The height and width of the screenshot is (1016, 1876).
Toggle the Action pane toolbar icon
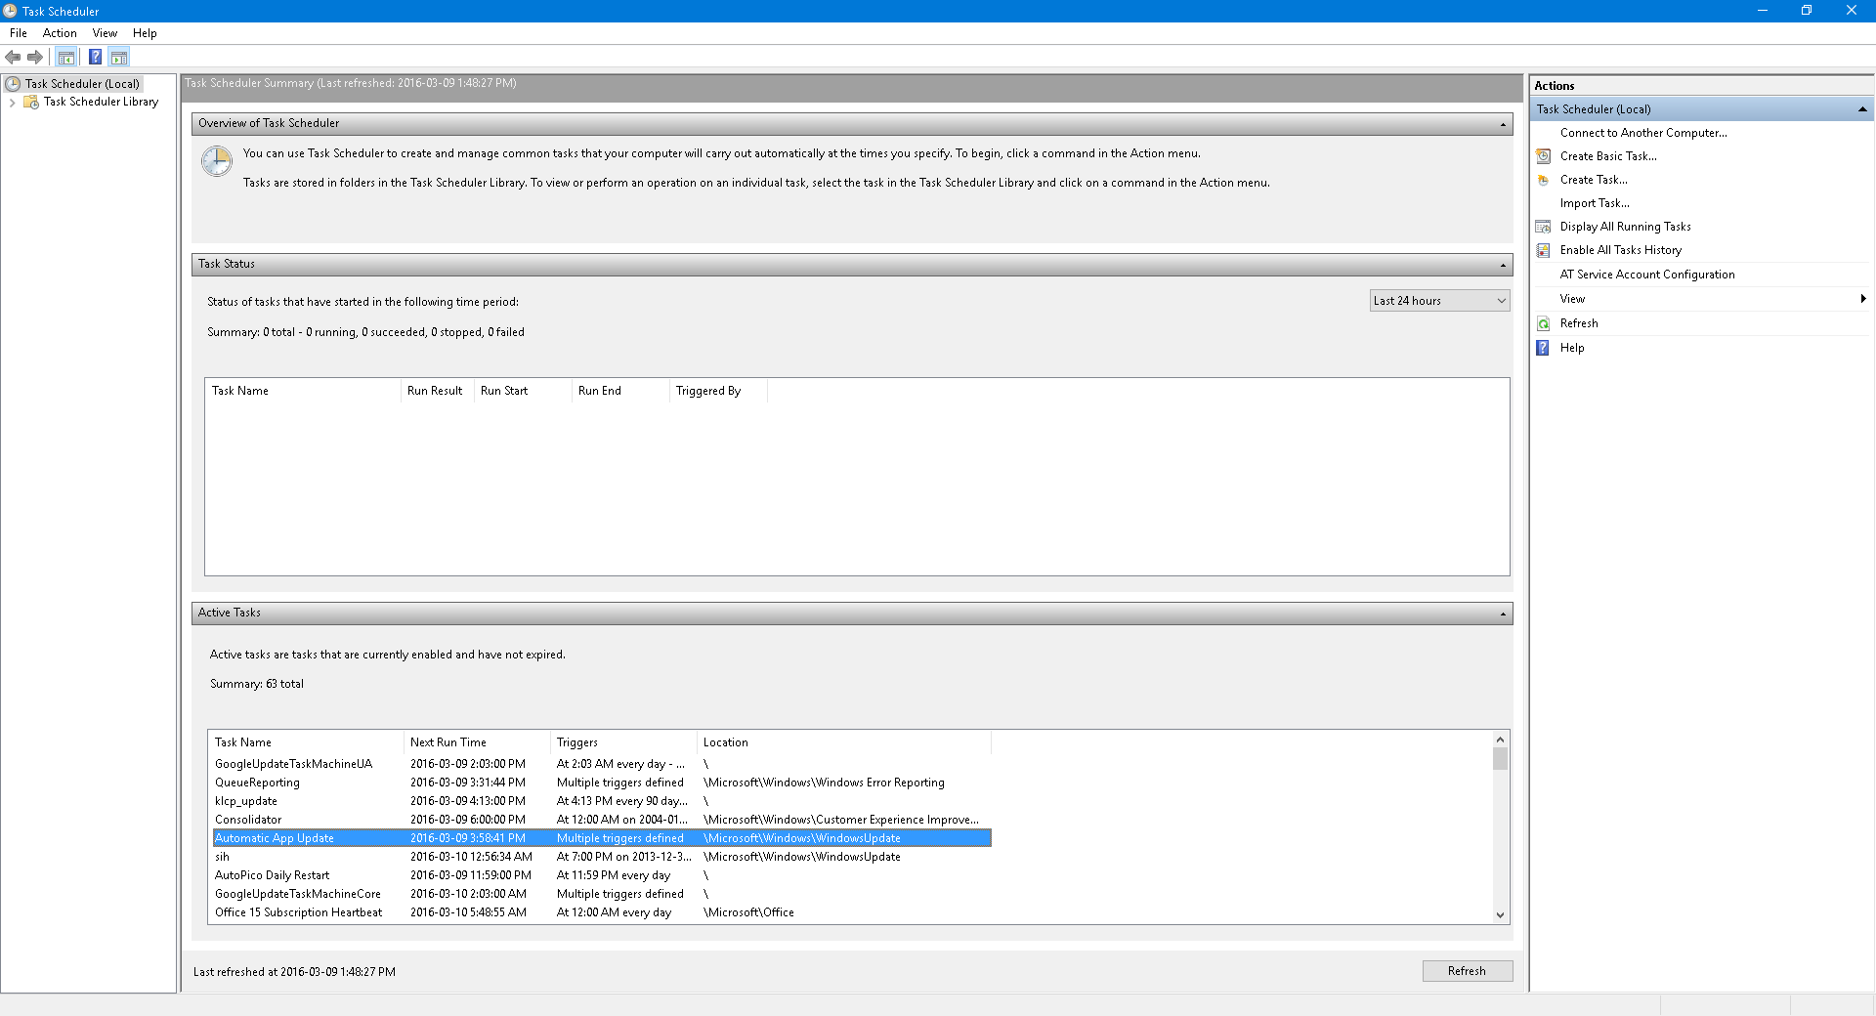click(119, 57)
